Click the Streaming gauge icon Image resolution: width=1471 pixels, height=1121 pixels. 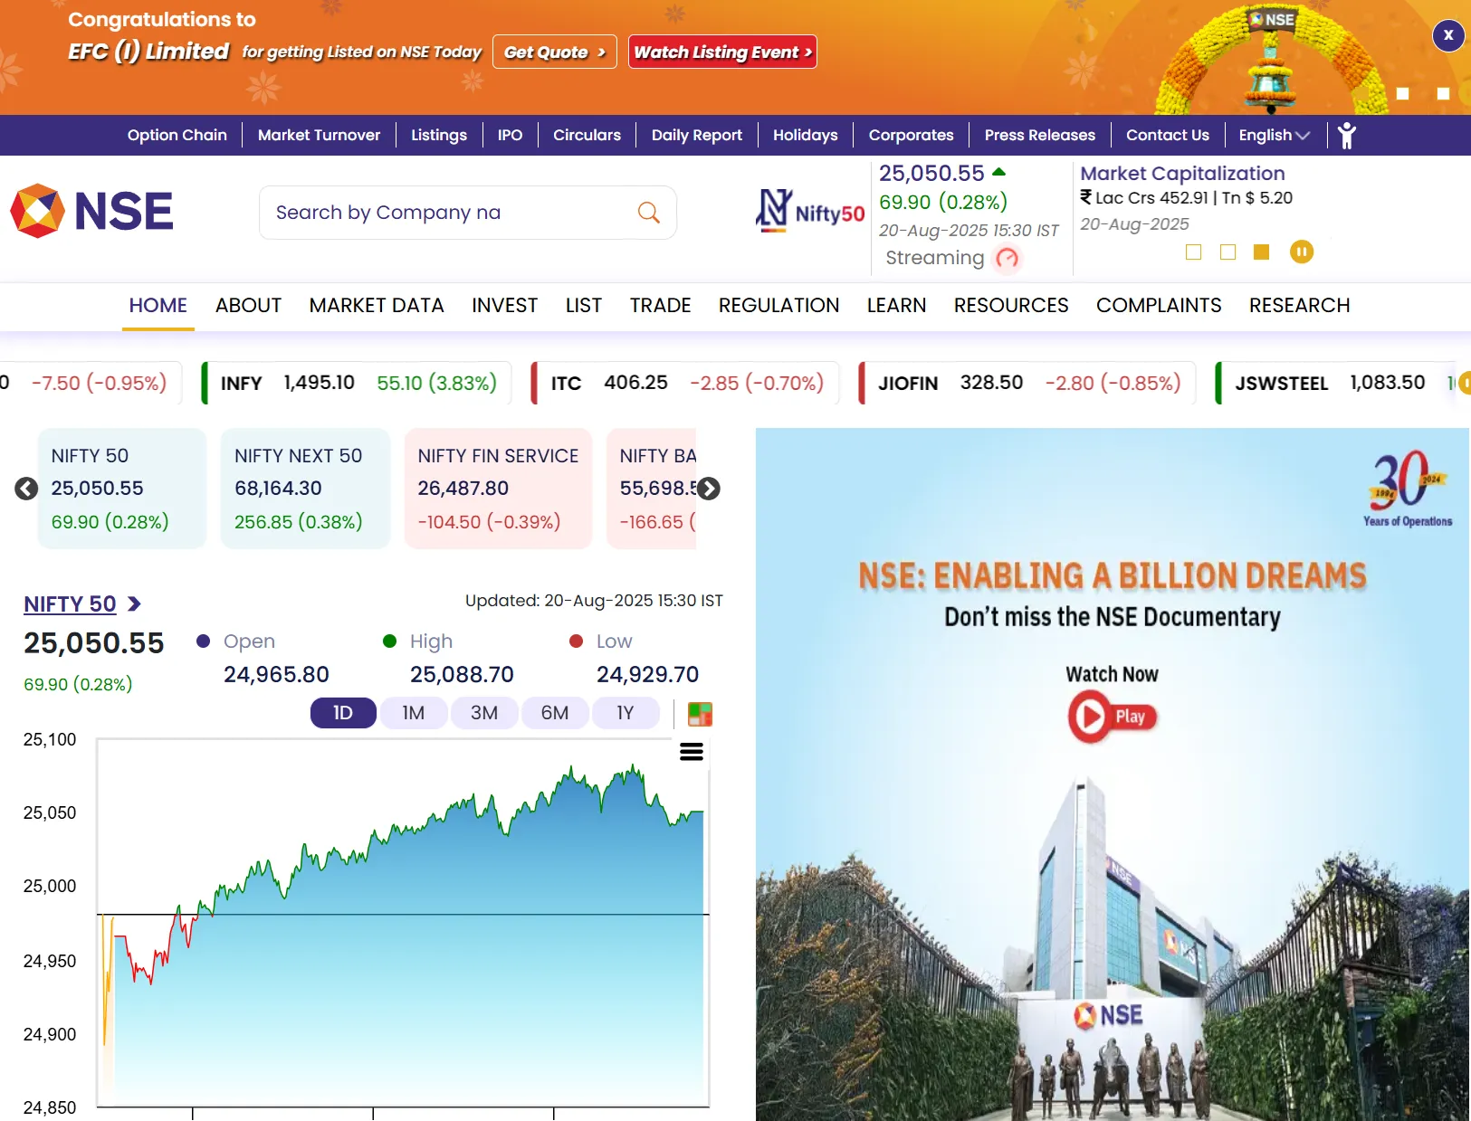1007,259
